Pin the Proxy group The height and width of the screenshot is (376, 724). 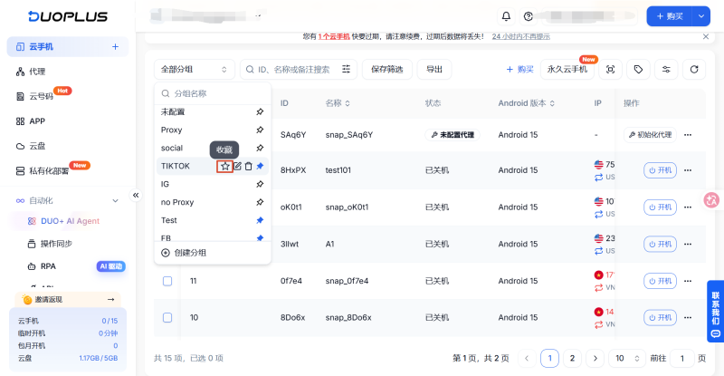(260, 130)
